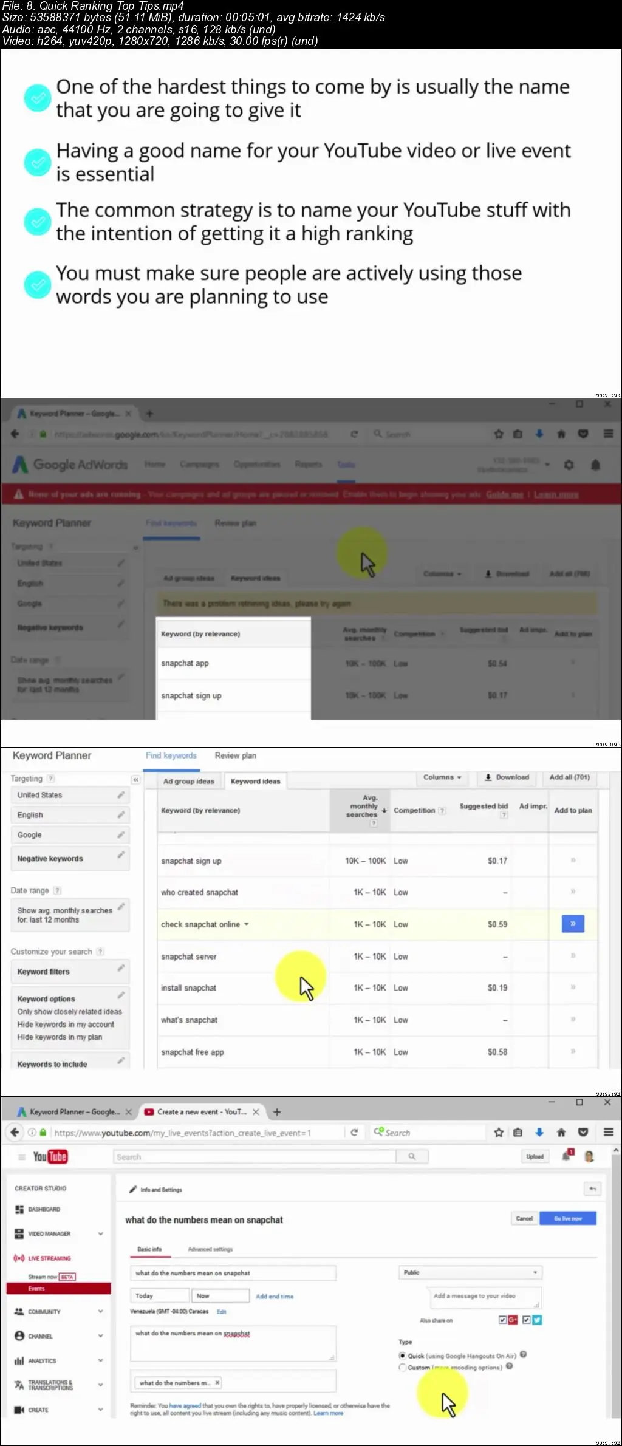This screenshot has height=1446, width=622.
Task: Go back using the arrow in the YouTube browser window
Action: click(x=15, y=1132)
